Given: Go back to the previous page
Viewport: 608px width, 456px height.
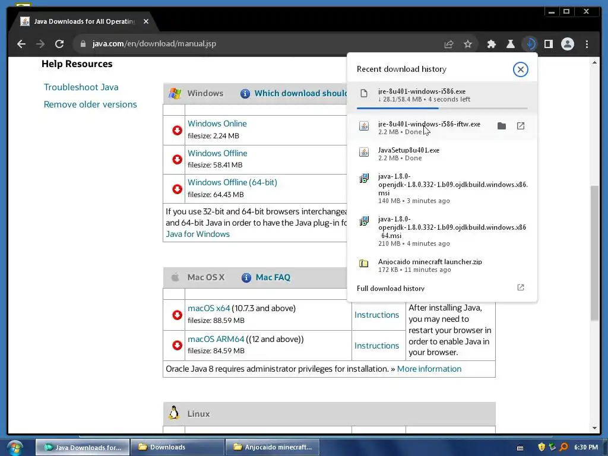Looking at the screenshot, I should pos(21,44).
